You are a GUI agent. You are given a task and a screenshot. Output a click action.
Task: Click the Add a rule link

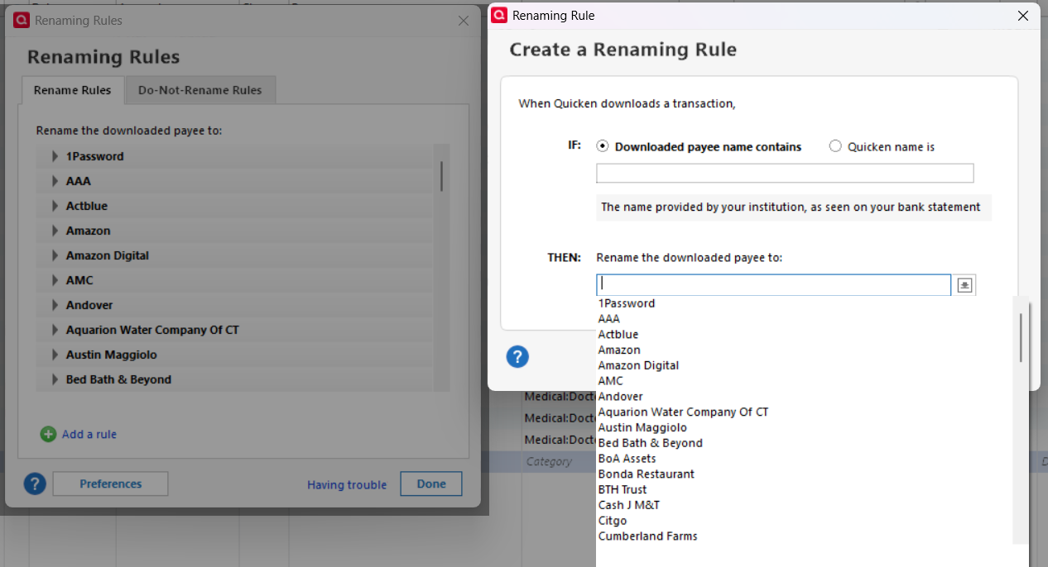pos(89,434)
